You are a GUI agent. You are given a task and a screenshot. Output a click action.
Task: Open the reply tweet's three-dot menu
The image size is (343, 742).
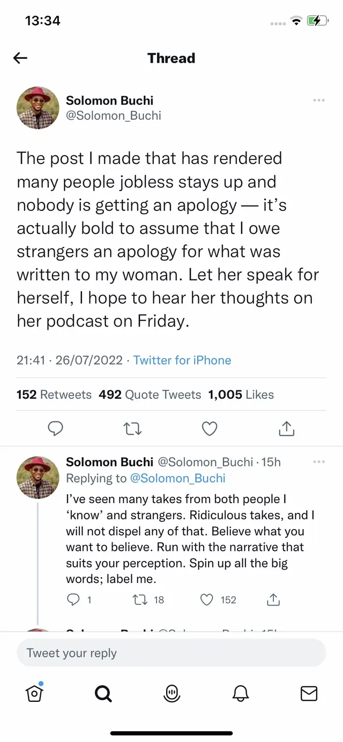point(319,462)
